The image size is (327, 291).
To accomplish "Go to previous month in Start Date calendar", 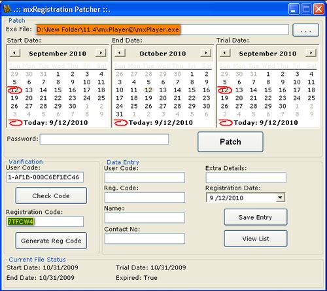I will pos(14,53).
